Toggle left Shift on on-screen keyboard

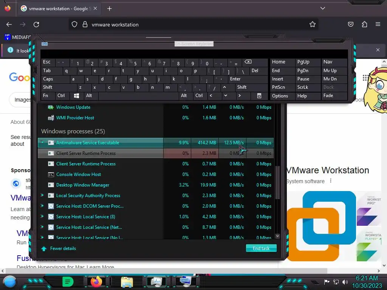point(59,87)
